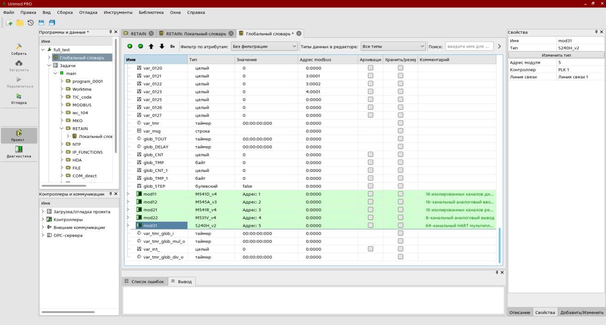Remove variable with green minus icon

pos(140,46)
